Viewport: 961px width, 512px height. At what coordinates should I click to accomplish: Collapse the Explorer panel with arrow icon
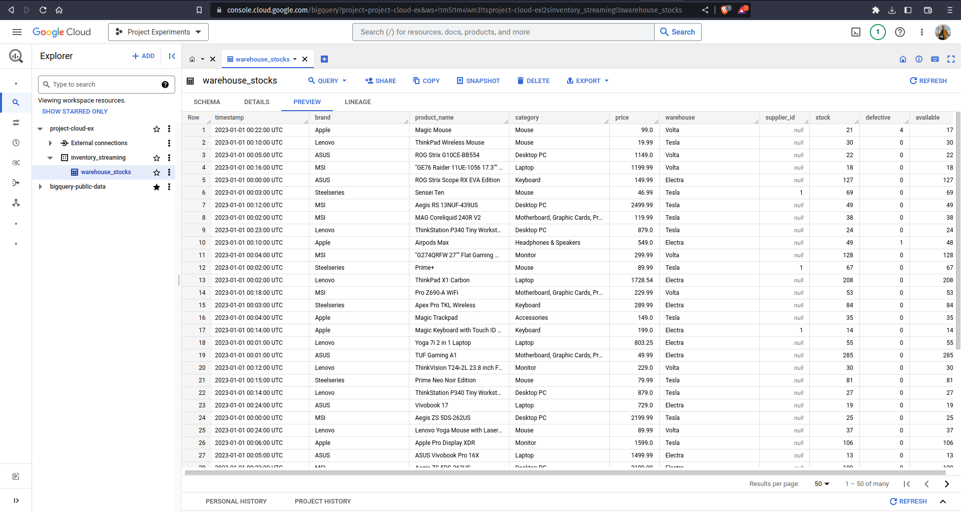coord(172,56)
